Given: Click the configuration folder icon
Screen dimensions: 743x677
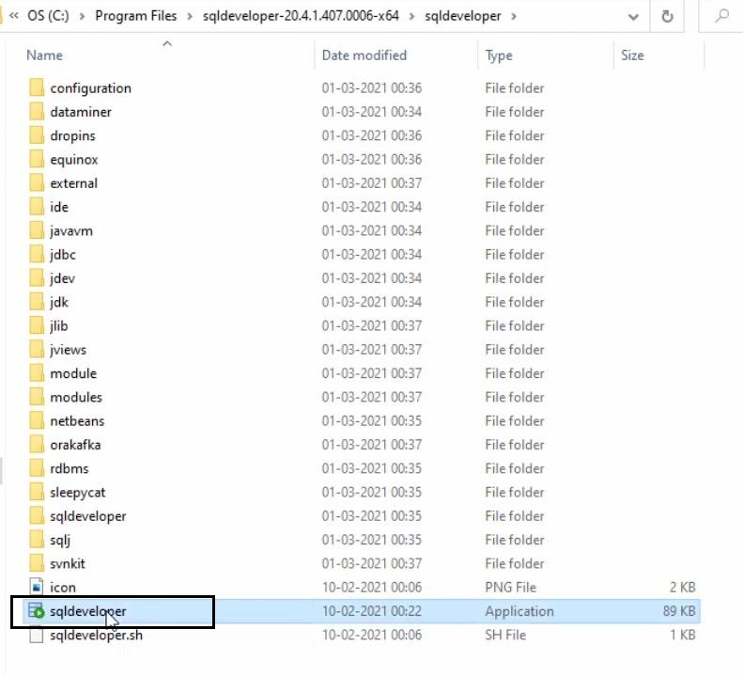Looking at the screenshot, I should click(x=37, y=87).
